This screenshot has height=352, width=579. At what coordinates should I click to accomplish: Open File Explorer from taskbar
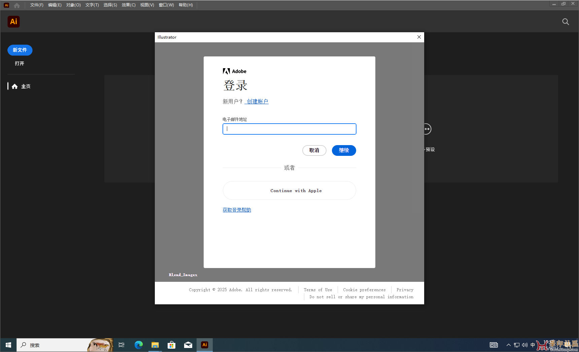[155, 345]
